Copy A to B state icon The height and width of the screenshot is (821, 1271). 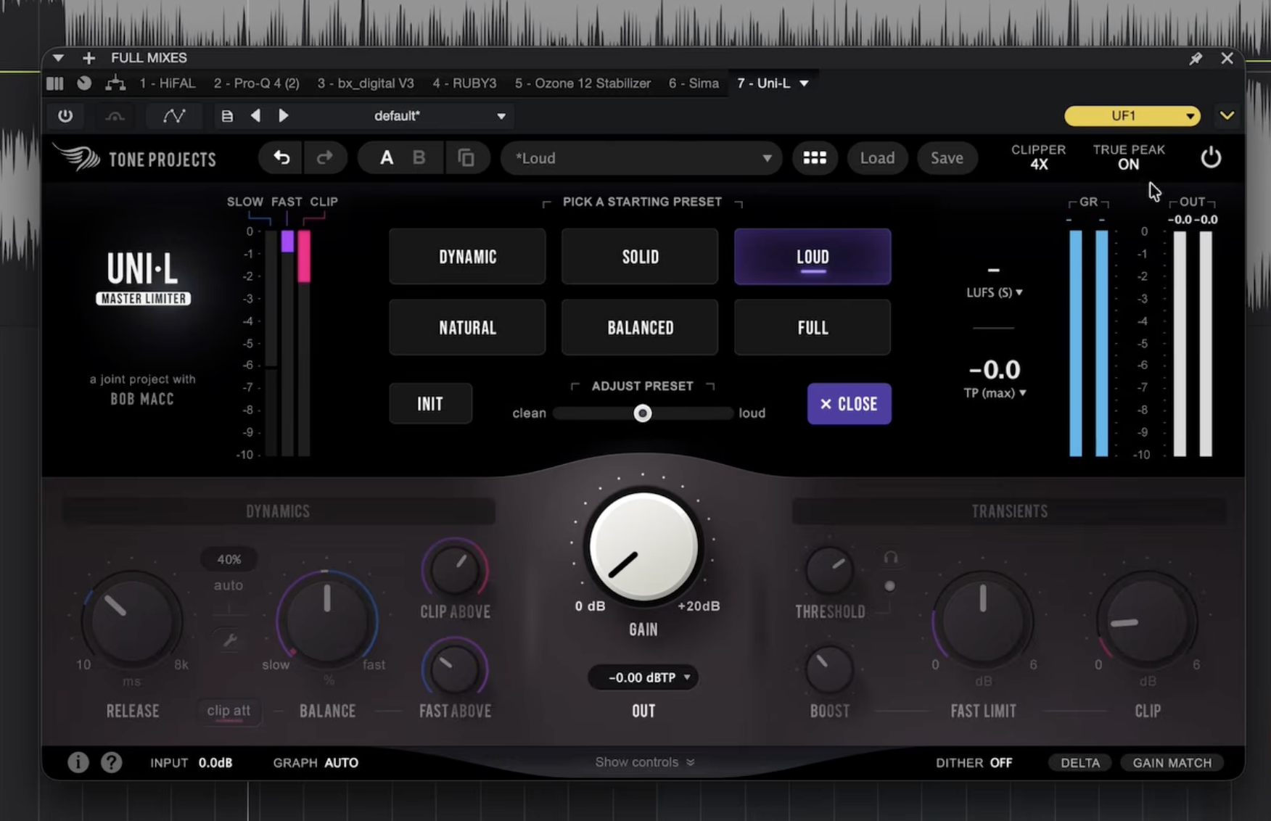click(466, 157)
